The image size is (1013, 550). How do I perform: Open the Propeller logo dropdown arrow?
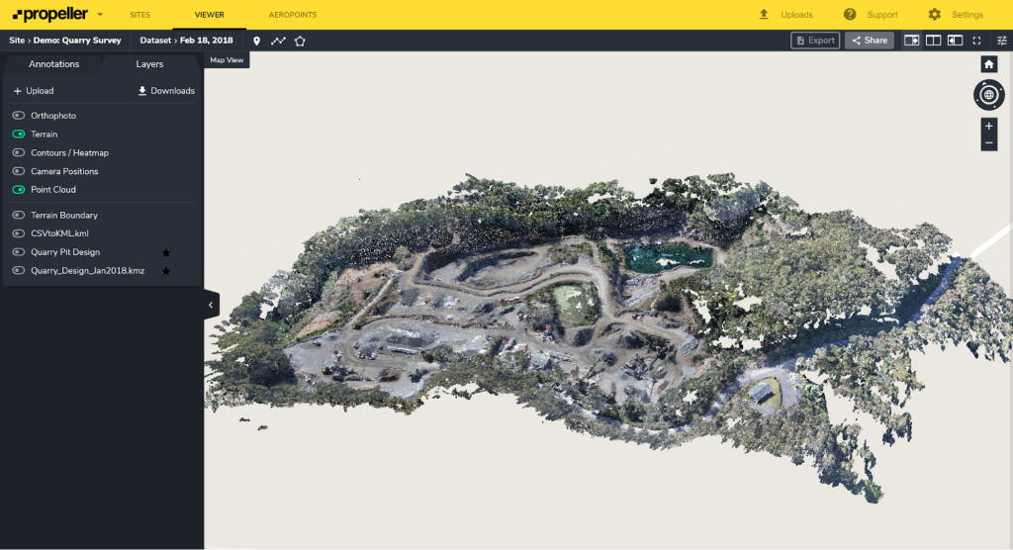click(x=100, y=15)
